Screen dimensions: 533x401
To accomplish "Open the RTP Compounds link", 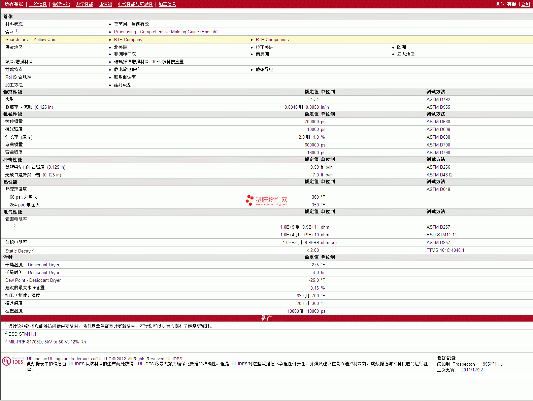I will coord(272,39).
